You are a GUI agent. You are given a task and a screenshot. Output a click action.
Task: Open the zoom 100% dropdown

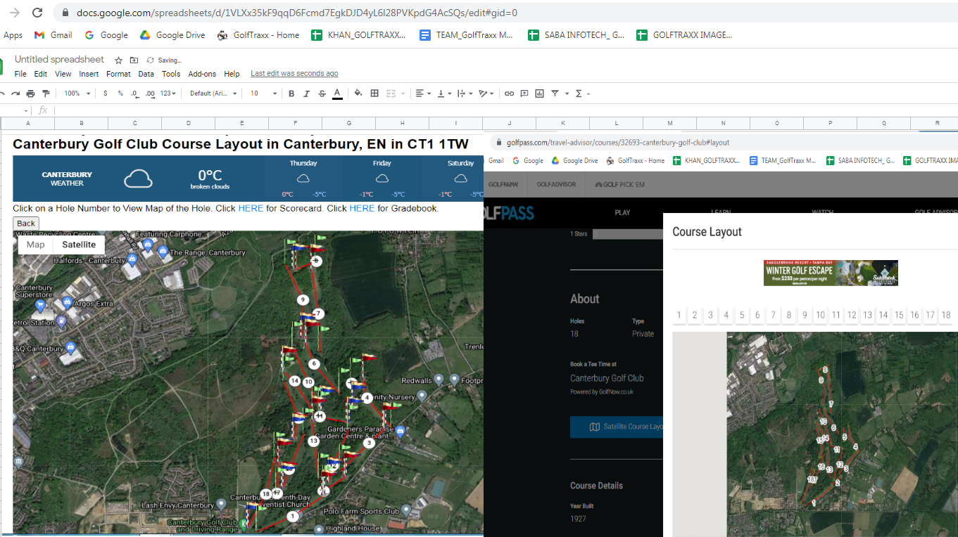77,93
